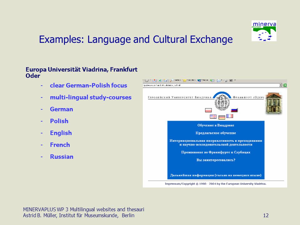Image resolution: width=300 pixels, height=225 pixels.
Task: Open 'Обучение в Виадрине' link
Action: pos(216,125)
